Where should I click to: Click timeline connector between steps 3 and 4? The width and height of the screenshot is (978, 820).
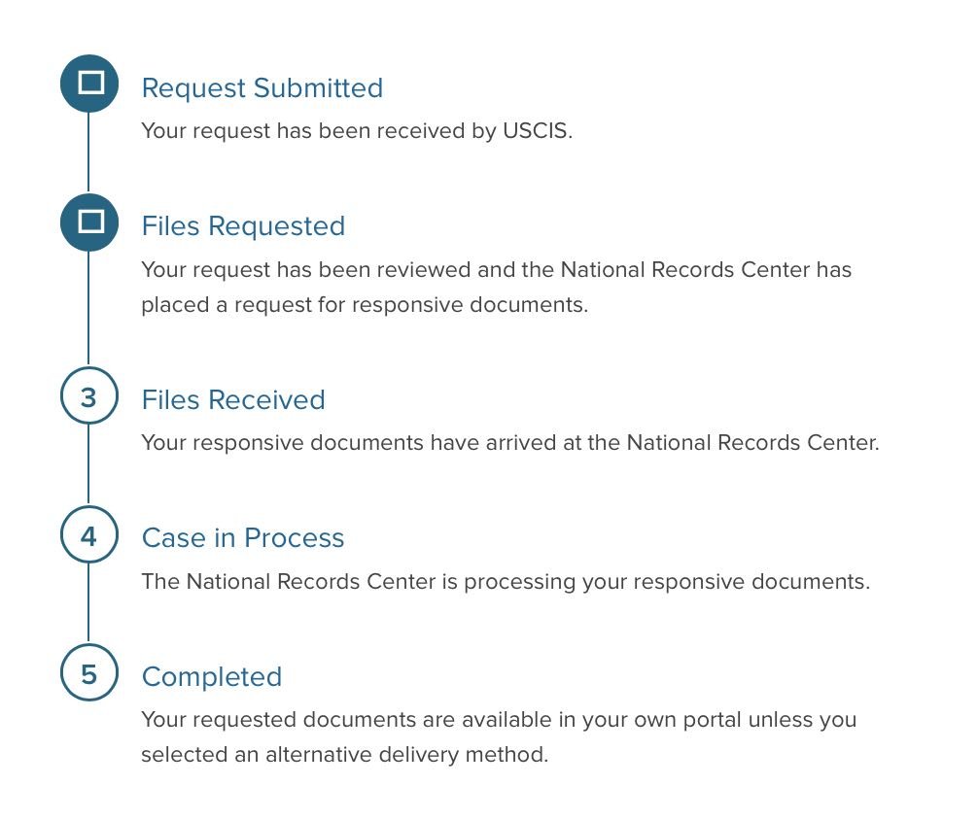88,465
